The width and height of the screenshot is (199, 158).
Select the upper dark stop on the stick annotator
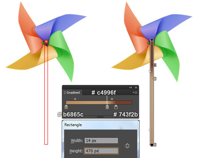(x=155, y=65)
